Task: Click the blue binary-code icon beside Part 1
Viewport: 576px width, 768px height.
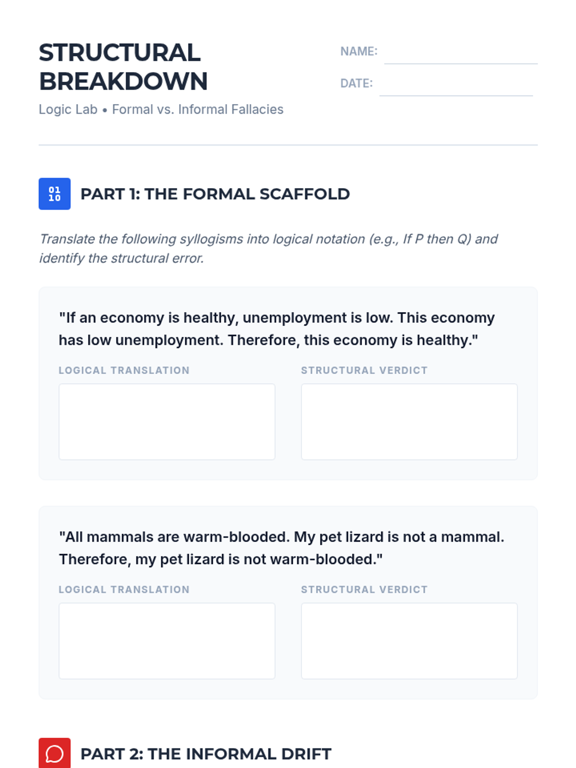Action: tap(54, 194)
